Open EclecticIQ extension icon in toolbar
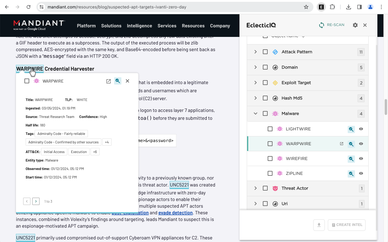This screenshot has height=242, width=388. point(321,7)
